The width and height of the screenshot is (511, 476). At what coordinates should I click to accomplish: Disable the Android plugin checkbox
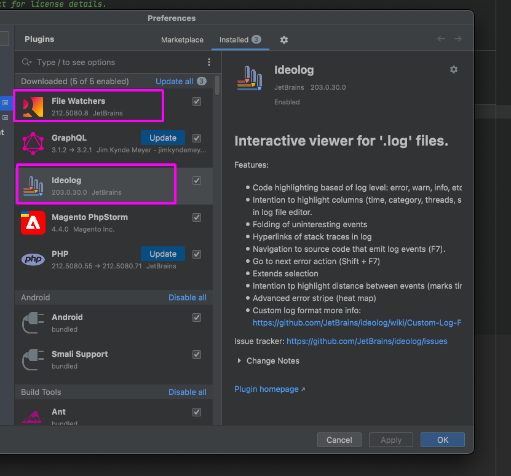tap(197, 318)
